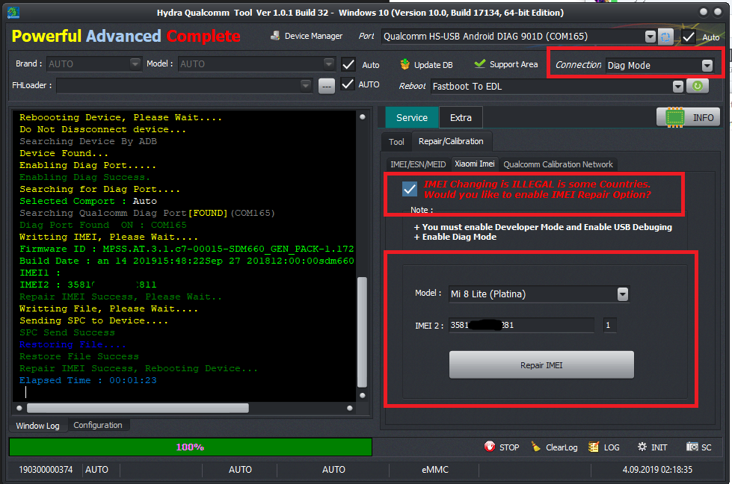Click the Firmware ID log line
Viewport: 732px width, 484px height.
point(187,249)
